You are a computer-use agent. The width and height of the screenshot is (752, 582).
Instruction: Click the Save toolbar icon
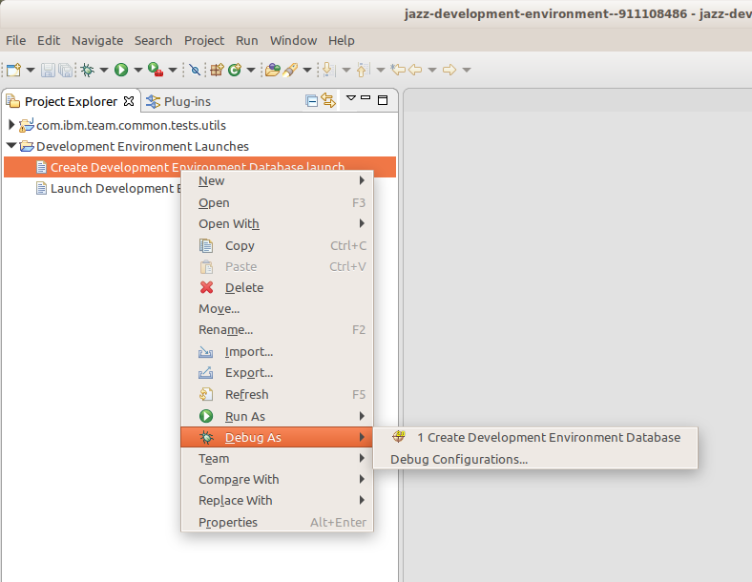click(x=48, y=70)
